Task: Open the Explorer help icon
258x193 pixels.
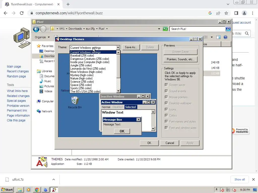Action: pyautogui.click(x=225, y=37)
